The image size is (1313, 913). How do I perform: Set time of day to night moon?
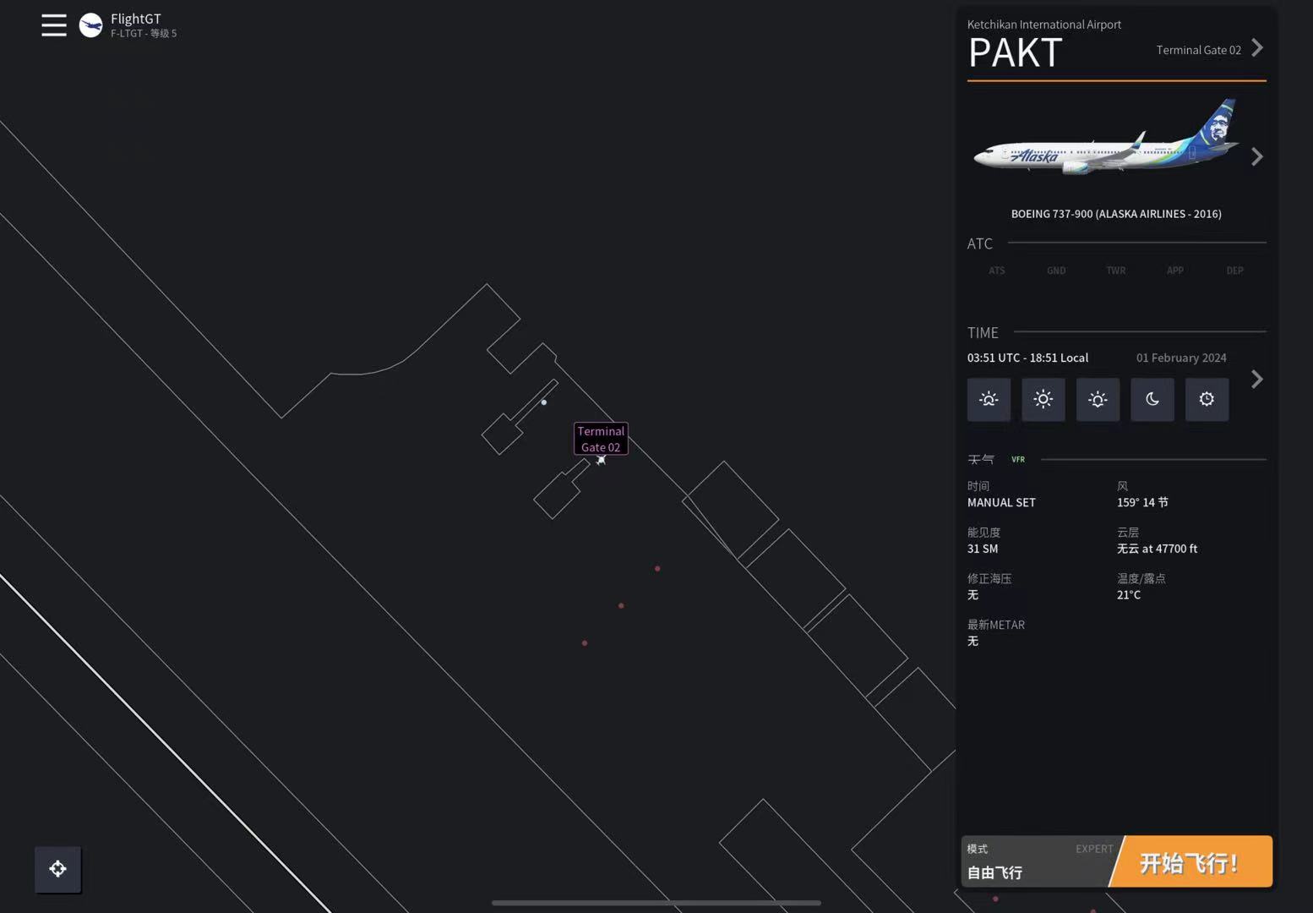pos(1152,399)
